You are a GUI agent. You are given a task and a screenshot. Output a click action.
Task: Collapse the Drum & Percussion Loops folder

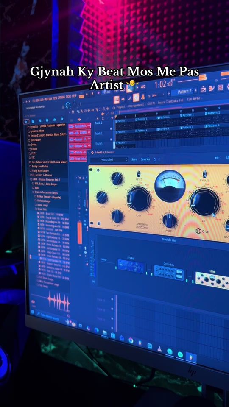point(46,192)
